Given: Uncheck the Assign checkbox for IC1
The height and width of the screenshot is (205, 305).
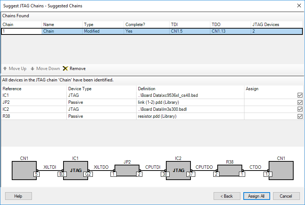Looking at the screenshot, I should [x=300, y=95].
